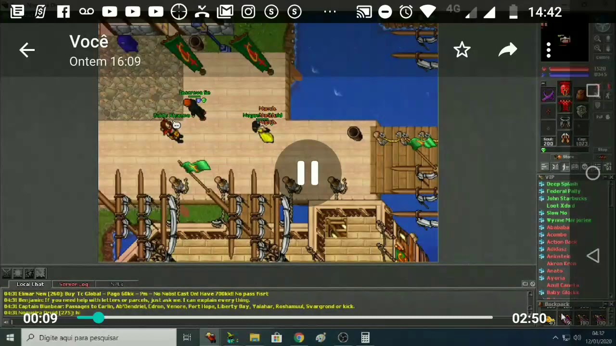Image resolution: width=616 pixels, height=346 pixels.
Task: Select the boots equipment slot
Action: click(565, 139)
